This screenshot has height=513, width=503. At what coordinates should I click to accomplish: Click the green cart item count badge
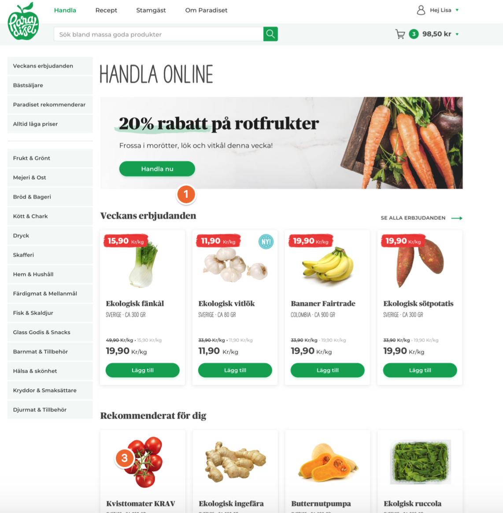click(414, 34)
